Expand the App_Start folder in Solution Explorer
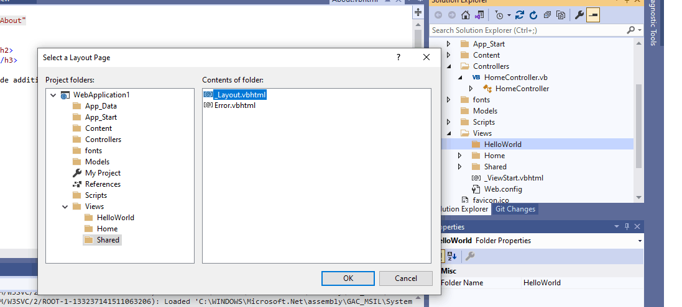This screenshot has height=307, width=682. (449, 44)
